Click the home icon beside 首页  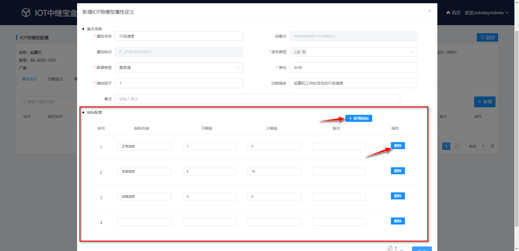[x=448, y=13]
